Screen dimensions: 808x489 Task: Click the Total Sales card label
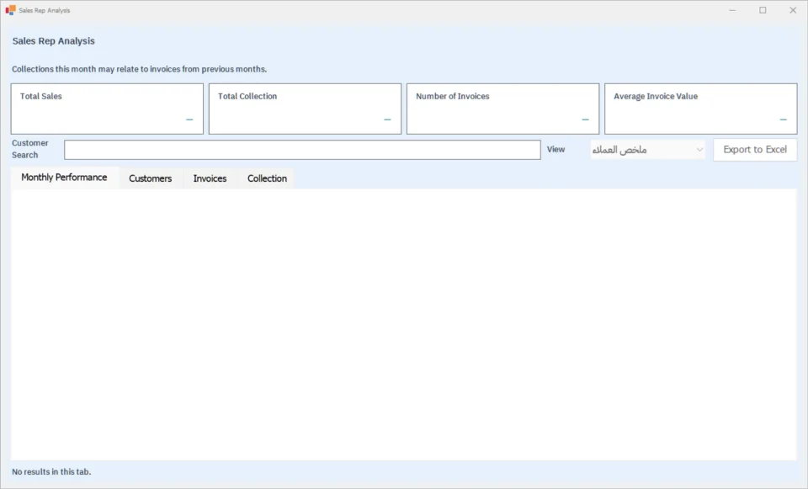point(41,96)
